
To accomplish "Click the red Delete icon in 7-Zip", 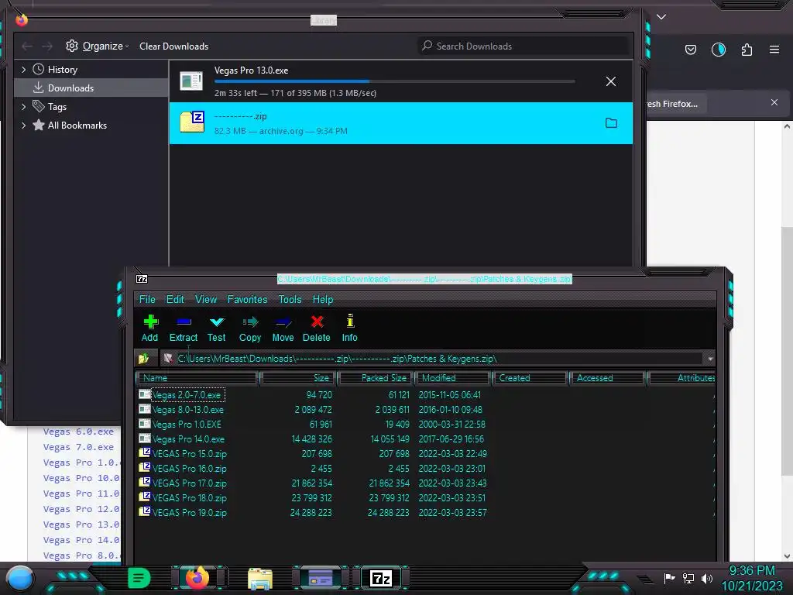I will point(317,322).
